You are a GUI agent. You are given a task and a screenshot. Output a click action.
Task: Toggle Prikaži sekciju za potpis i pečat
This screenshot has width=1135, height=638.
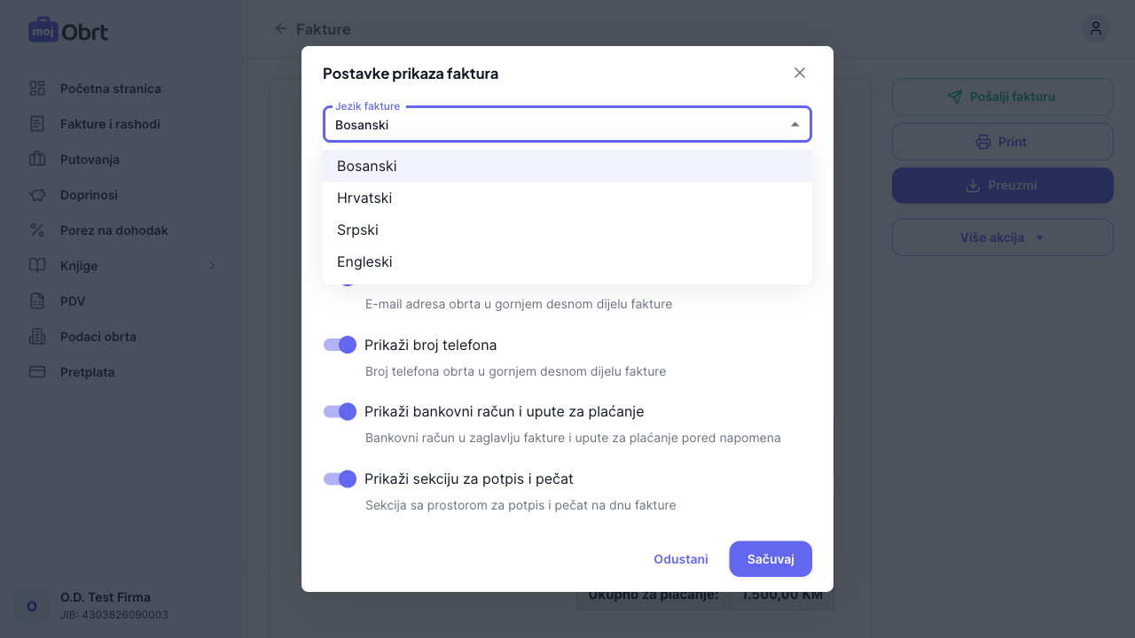coord(340,478)
